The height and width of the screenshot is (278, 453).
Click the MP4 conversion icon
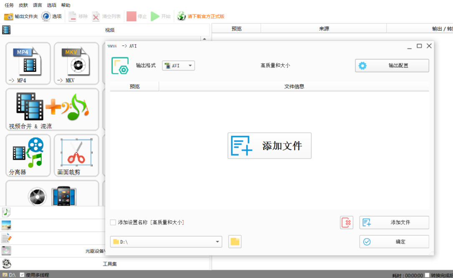pyautogui.click(x=28, y=63)
